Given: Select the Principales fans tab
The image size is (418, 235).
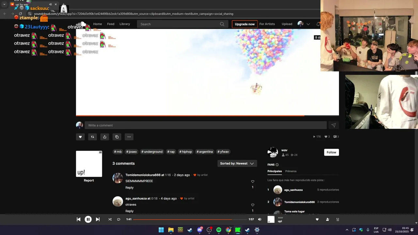Looking at the screenshot, I should tap(275, 171).
